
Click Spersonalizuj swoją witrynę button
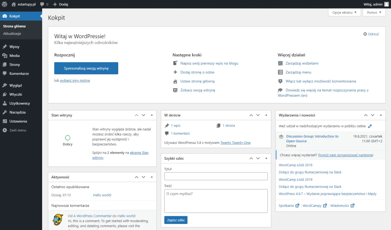(x=86, y=68)
